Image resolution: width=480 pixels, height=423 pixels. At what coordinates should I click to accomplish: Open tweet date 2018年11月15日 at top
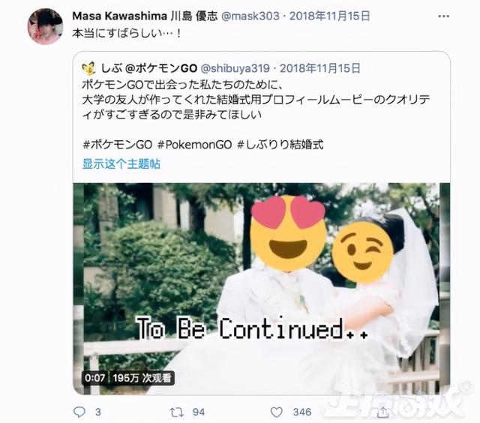coord(330,16)
